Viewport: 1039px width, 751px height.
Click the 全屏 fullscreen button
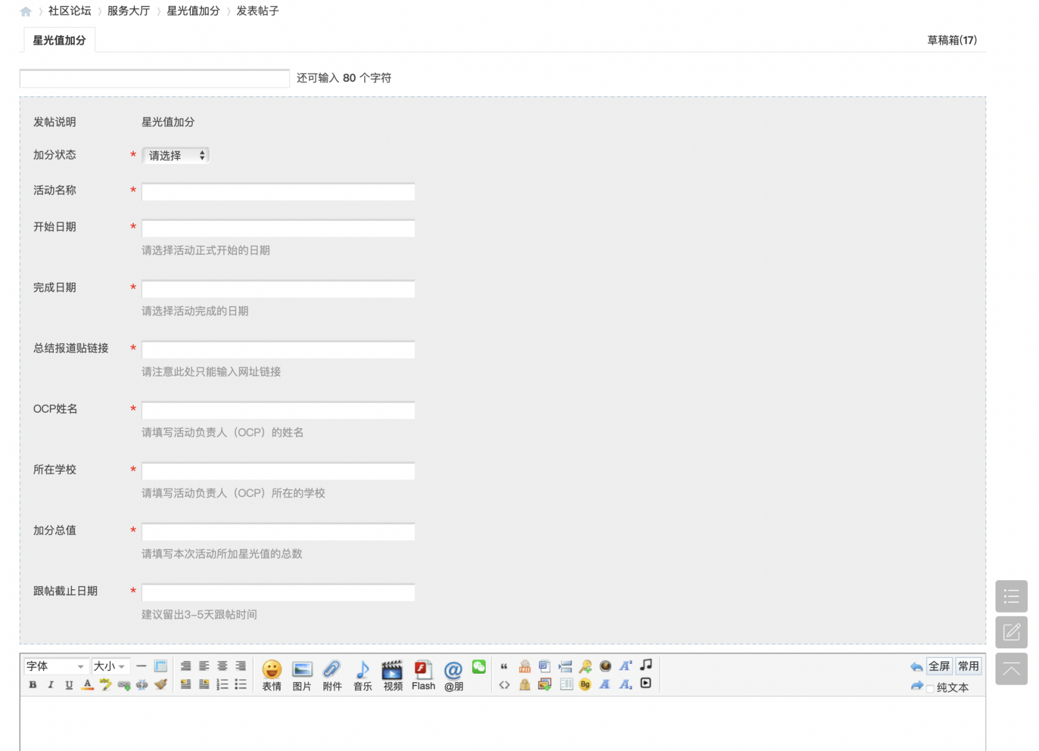tap(939, 667)
